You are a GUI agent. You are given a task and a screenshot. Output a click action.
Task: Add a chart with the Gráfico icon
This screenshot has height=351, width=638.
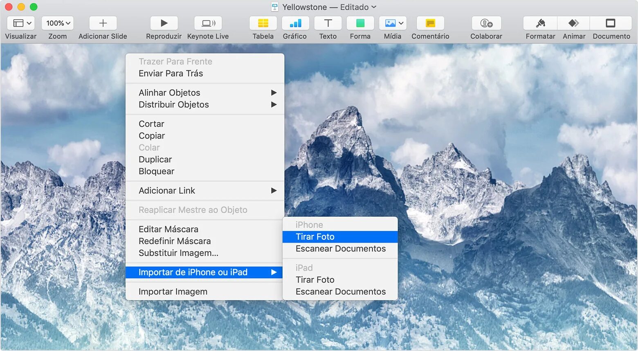click(x=295, y=23)
